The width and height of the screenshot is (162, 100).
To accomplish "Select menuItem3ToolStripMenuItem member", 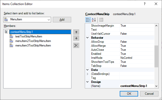I will click(x=33, y=45).
